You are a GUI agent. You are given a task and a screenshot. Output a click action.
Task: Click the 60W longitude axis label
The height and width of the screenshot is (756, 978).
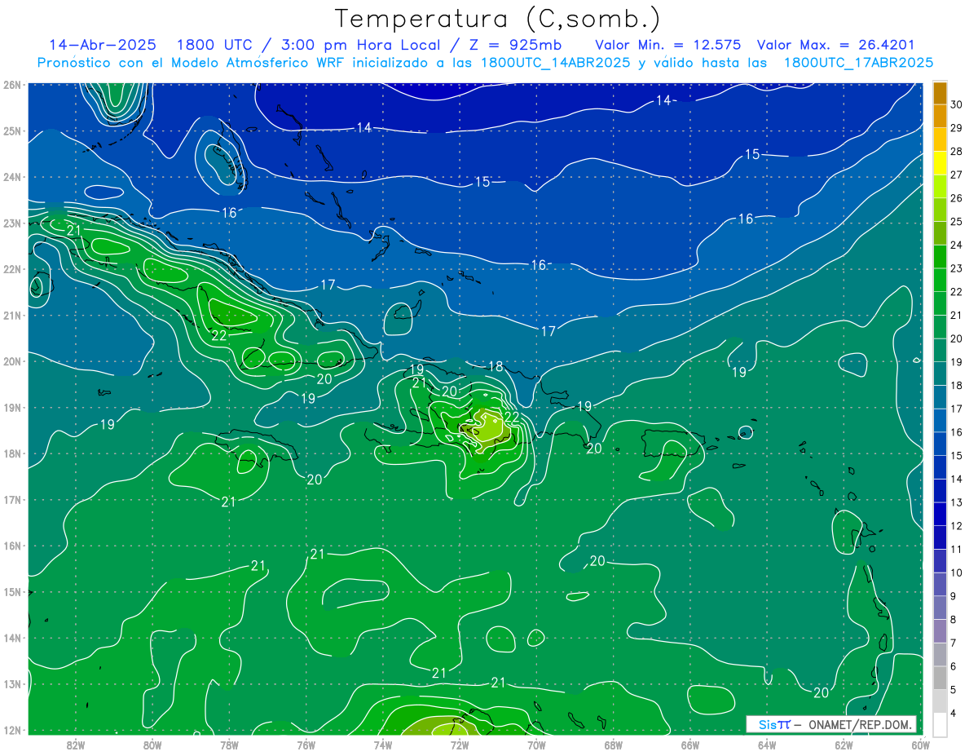(x=920, y=744)
